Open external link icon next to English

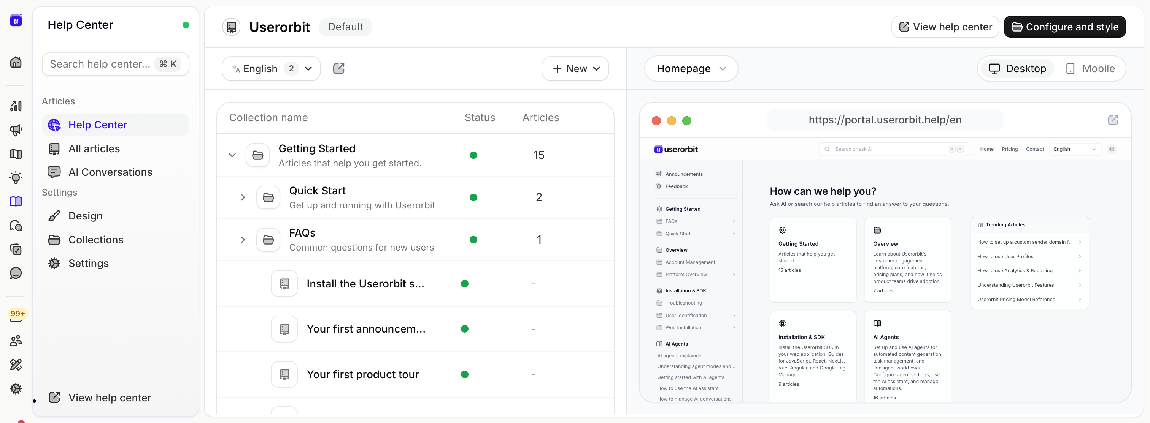coord(339,69)
